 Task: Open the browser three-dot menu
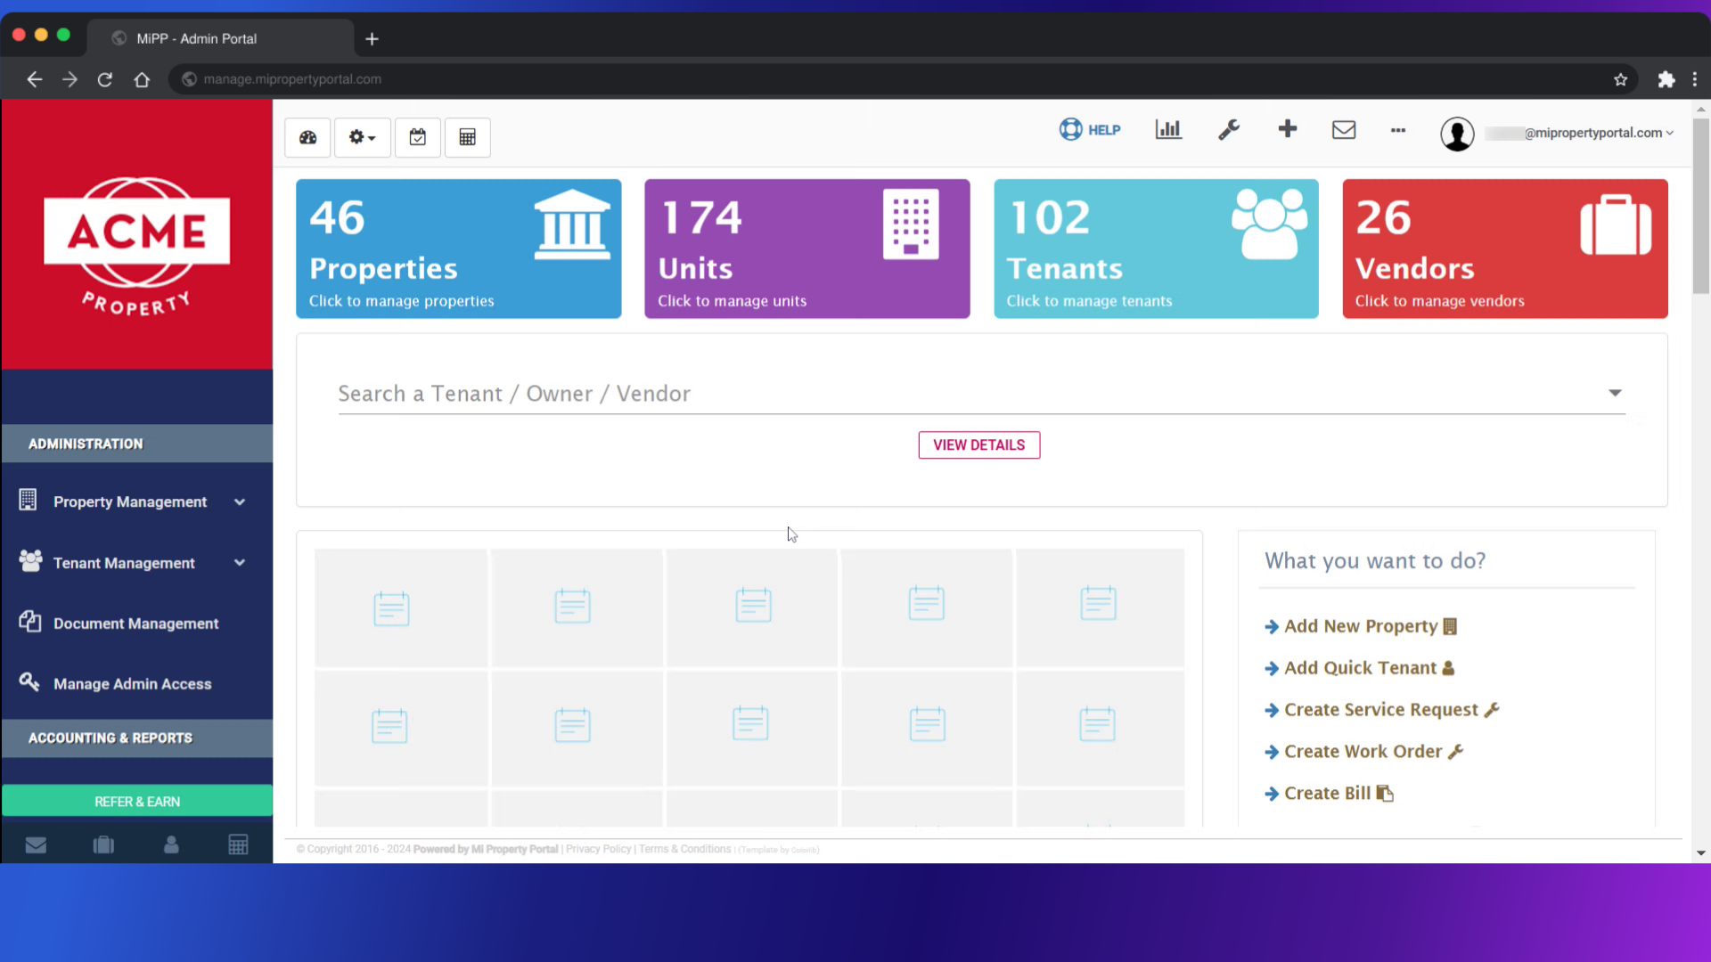(x=1694, y=79)
